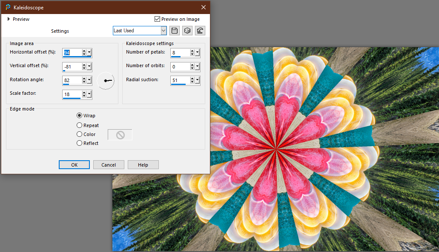Click the PaintShop Pro logo in the Kaleidoscope title bar
Image resolution: width=439 pixels, height=252 pixels.
pyautogui.click(x=8, y=7)
